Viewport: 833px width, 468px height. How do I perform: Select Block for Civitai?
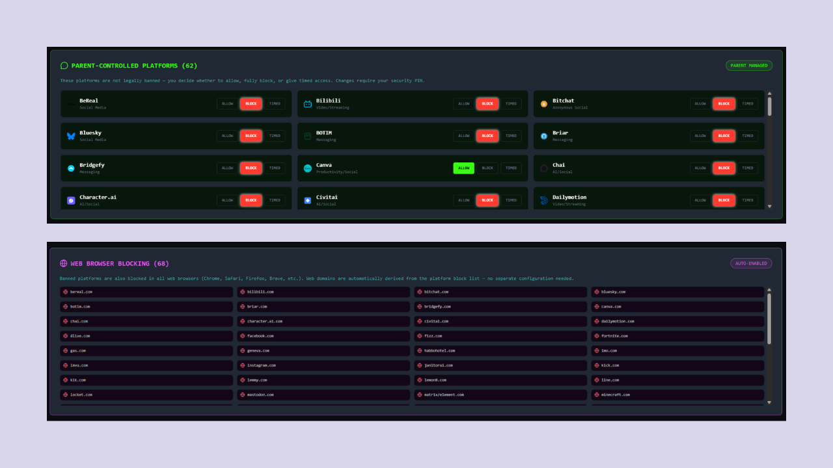tap(487, 200)
